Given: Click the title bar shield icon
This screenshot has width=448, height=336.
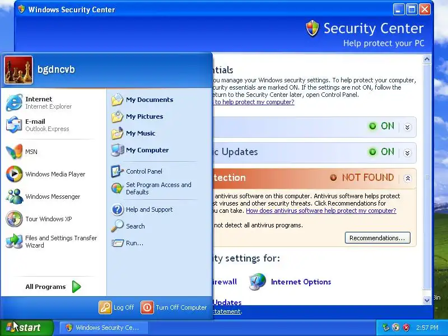Looking at the screenshot, I should [x=21, y=10].
